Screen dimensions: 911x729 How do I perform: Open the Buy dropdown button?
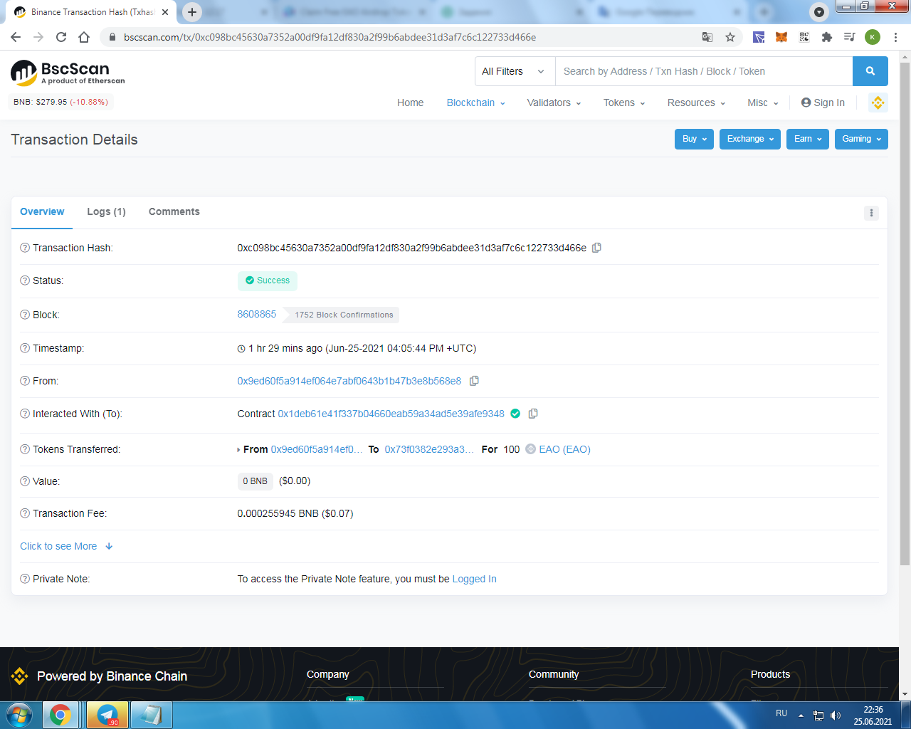[694, 139]
